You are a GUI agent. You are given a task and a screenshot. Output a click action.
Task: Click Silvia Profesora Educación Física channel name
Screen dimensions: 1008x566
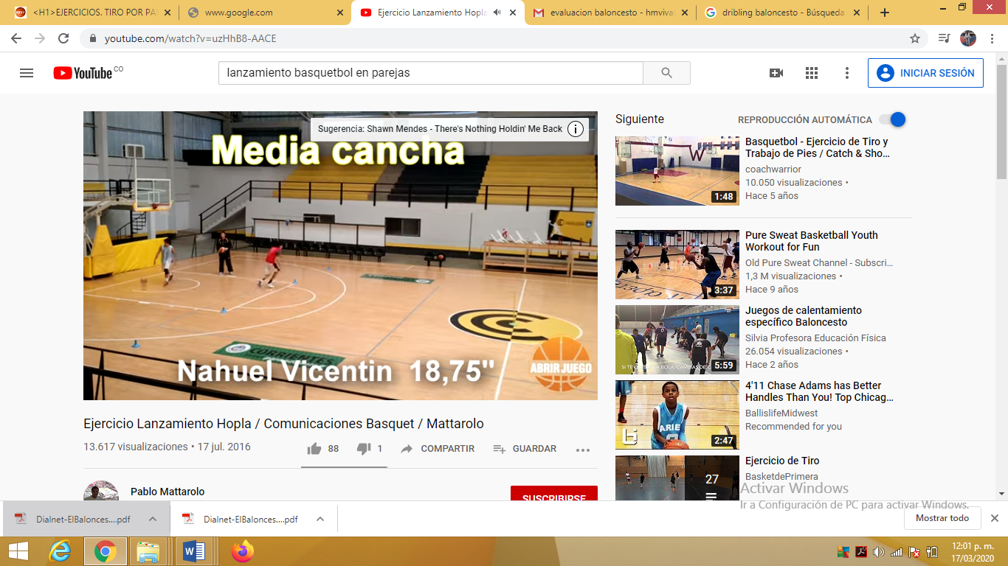pos(815,338)
